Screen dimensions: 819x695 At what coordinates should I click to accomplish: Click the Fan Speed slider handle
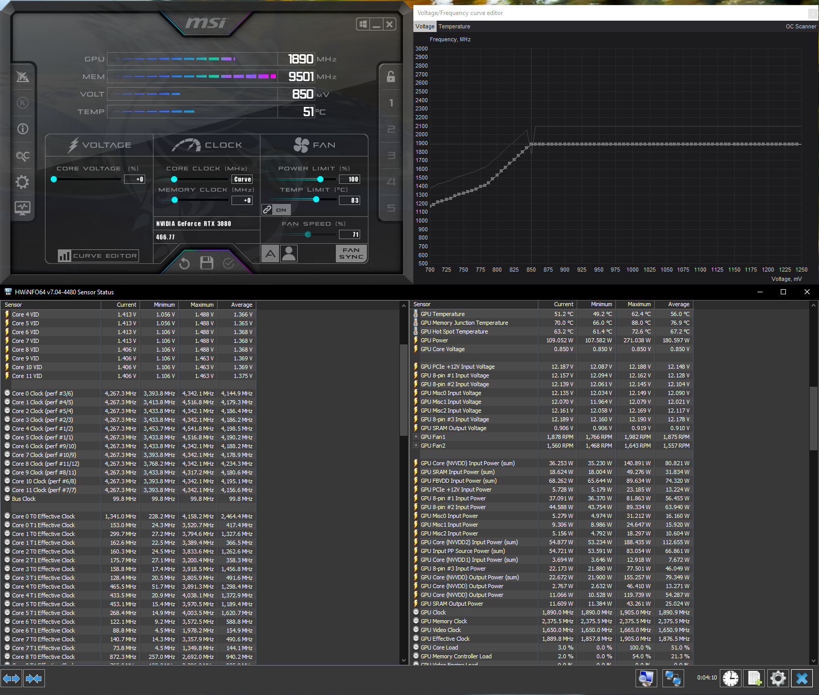(308, 234)
